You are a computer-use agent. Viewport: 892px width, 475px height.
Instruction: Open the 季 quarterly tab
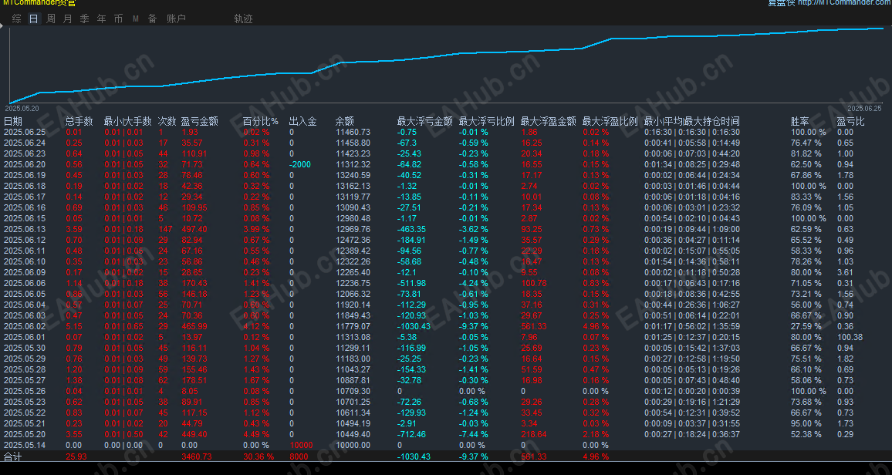(84, 19)
